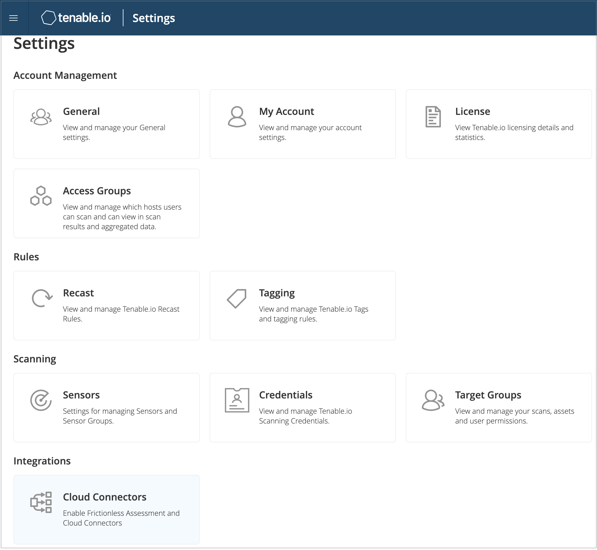Open Cloud Connectors integration heading
This screenshot has height=550, width=597.
click(x=104, y=497)
